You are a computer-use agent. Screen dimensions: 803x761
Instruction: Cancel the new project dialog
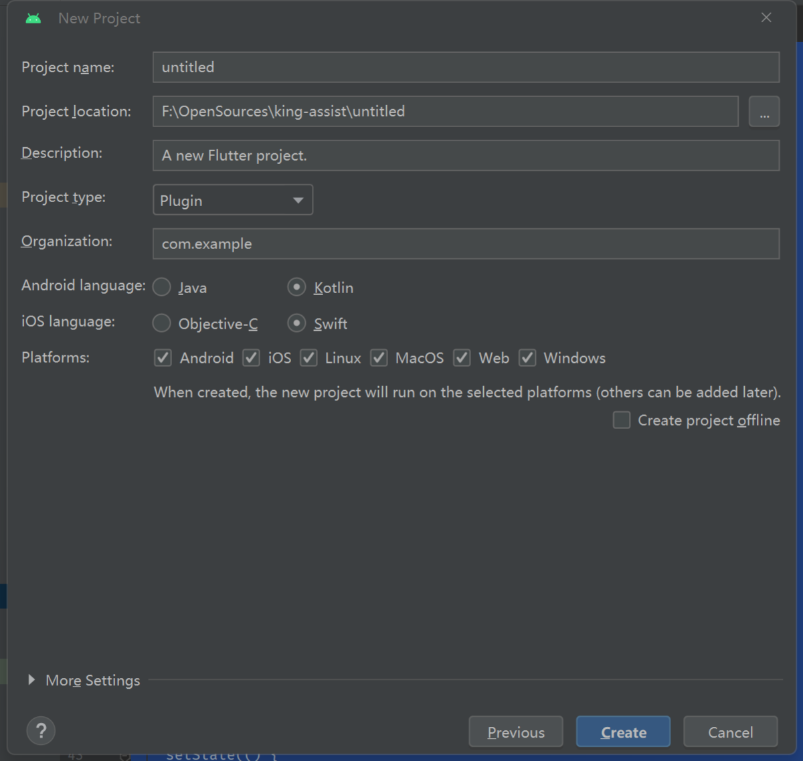(730, 732)
